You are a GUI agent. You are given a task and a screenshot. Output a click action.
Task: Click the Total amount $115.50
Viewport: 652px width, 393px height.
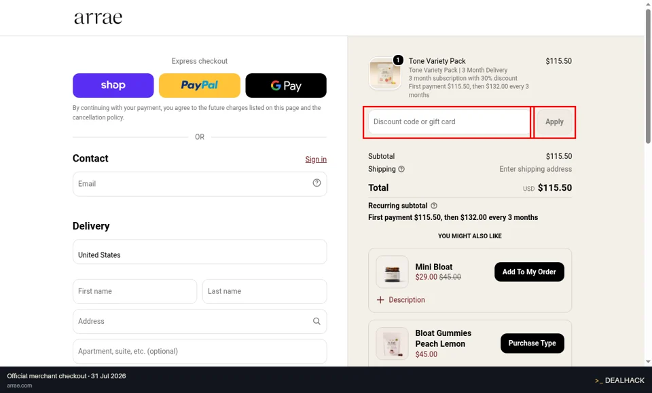pyautogui.click(x=555, y=188)
